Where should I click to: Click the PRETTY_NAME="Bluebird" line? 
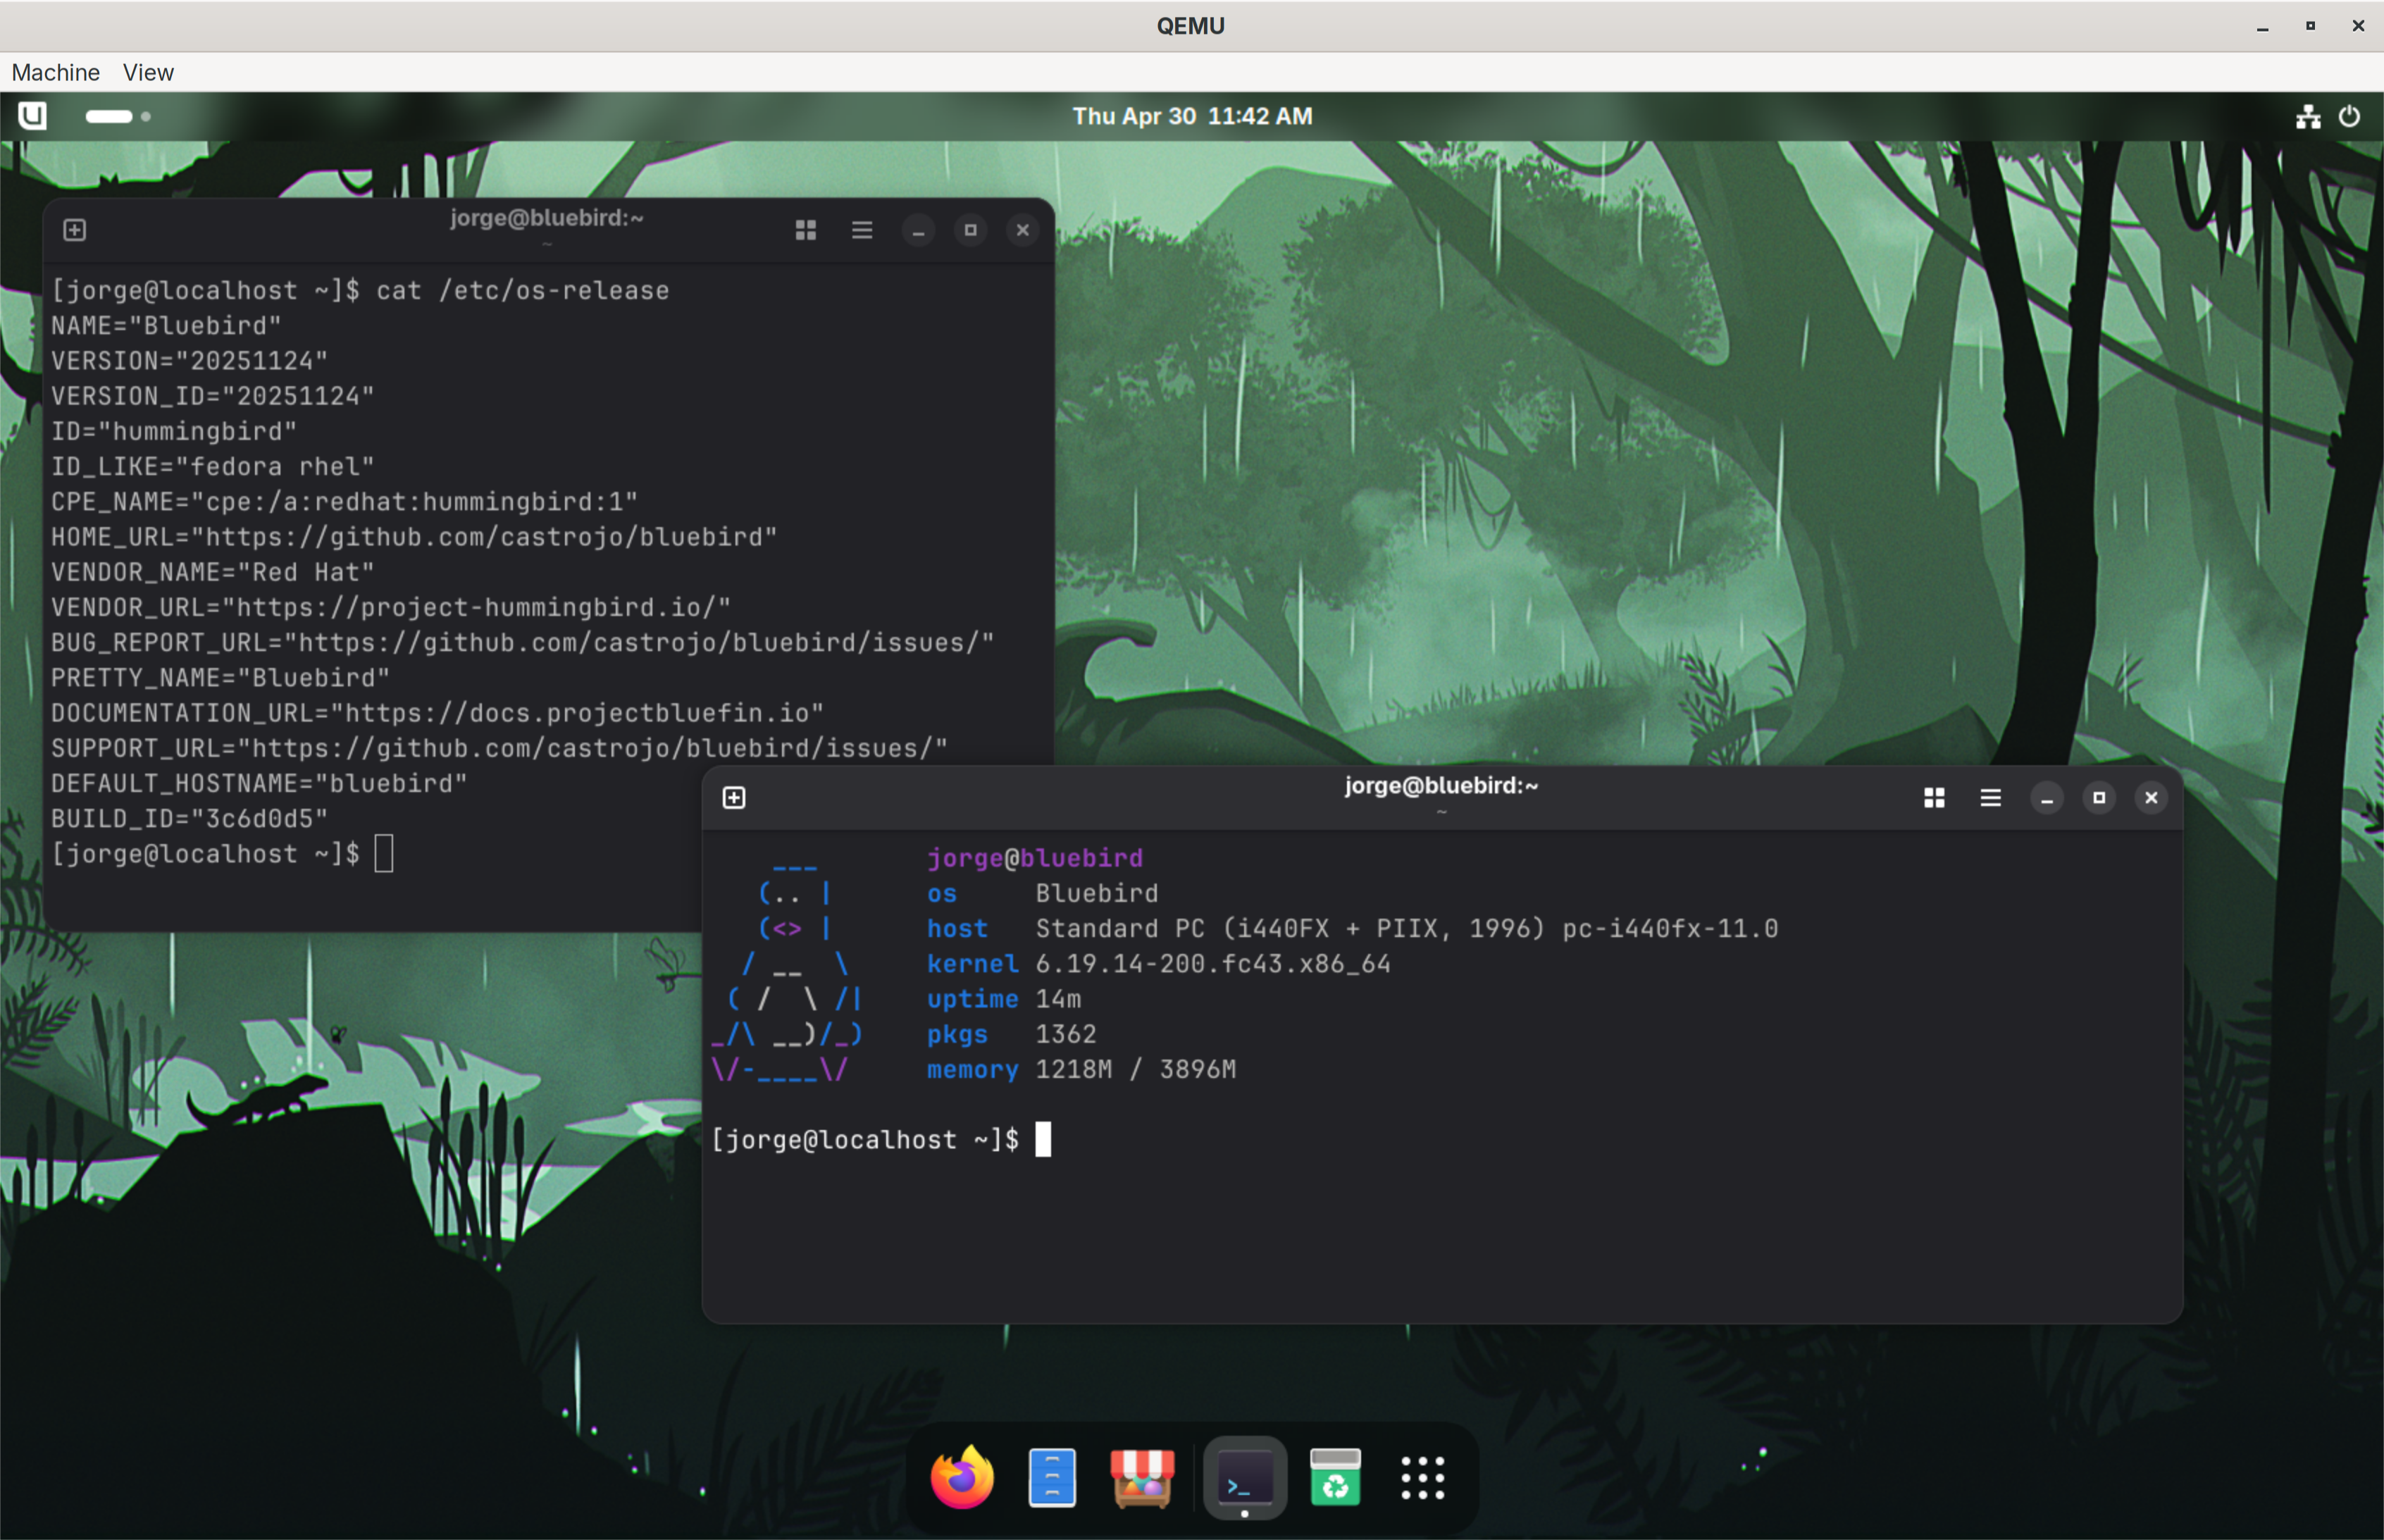(x=220, y=678)
